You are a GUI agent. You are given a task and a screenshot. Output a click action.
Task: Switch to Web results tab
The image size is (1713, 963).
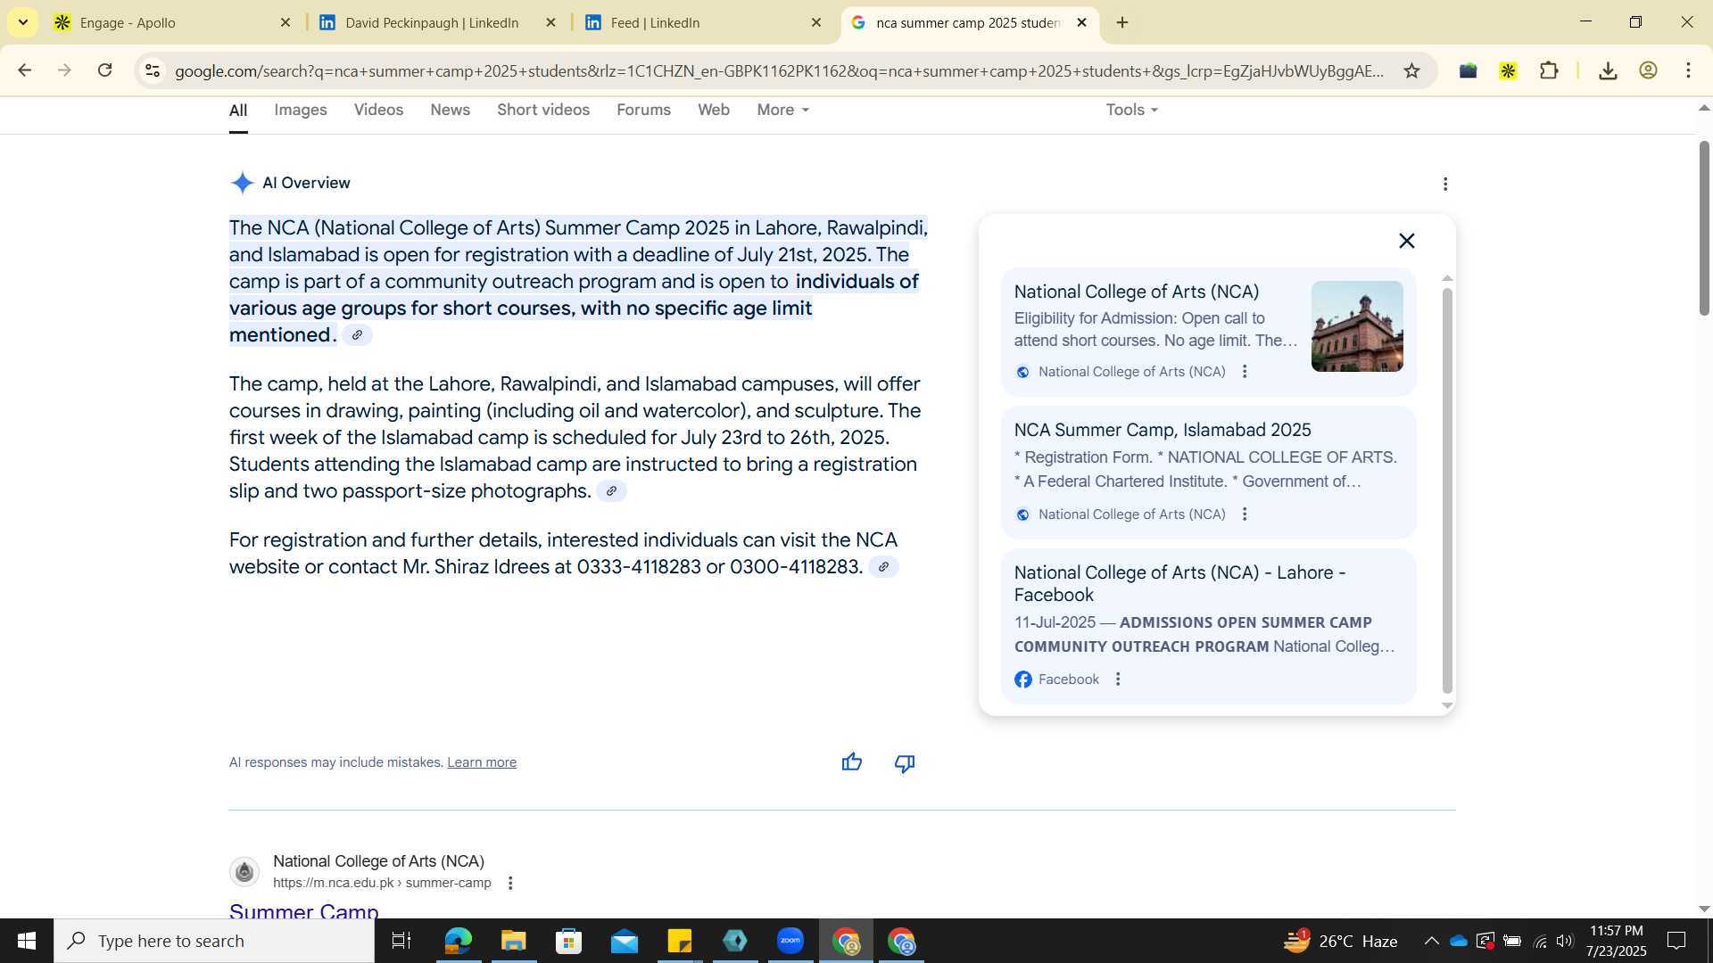[714, 110]
